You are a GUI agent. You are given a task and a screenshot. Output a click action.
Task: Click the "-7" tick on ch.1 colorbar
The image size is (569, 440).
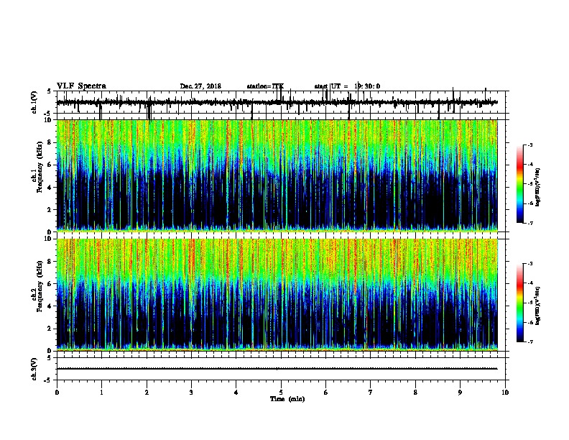(529, 223)
